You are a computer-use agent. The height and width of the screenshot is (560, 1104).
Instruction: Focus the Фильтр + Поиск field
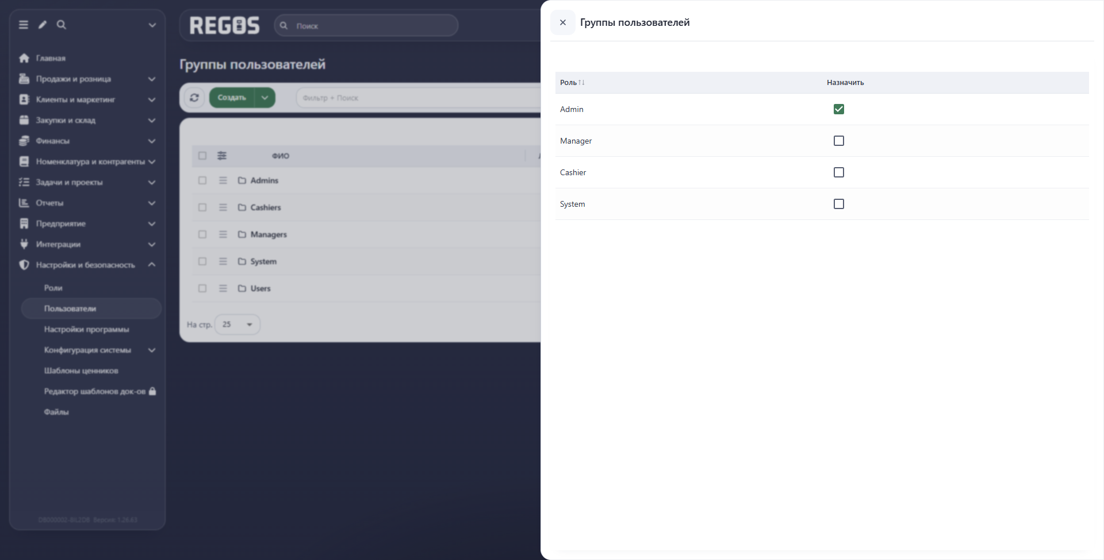(x=419, y=98)
